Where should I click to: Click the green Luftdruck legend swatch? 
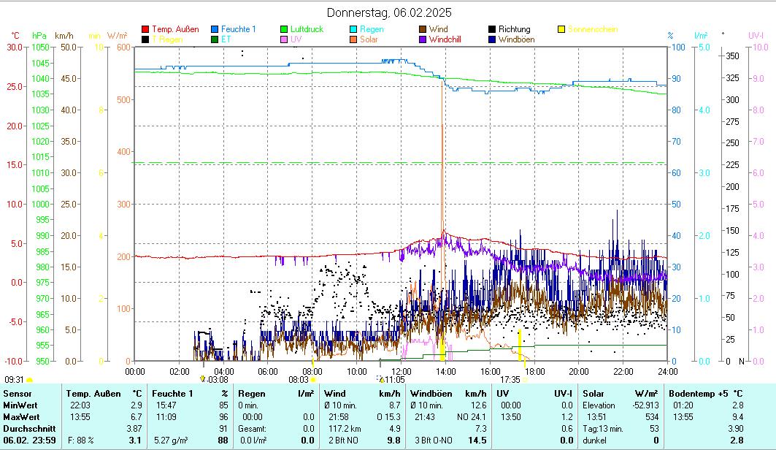pos(284,29)
